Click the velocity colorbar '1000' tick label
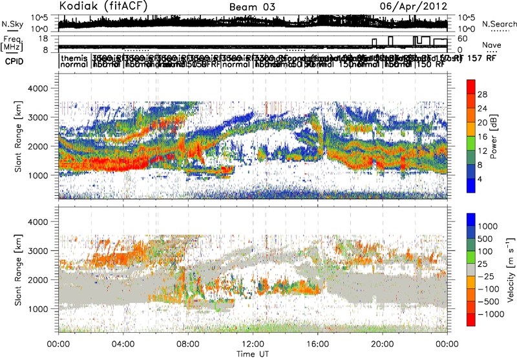 tap(487, 226)
